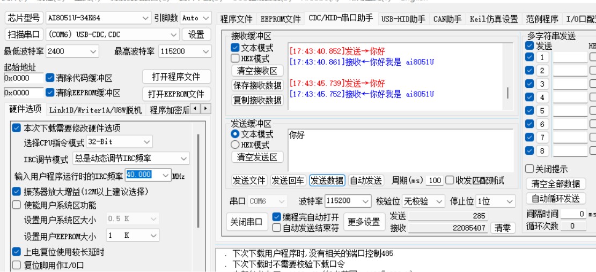Open the 最低波特率 2400 dropdown
Image resolution: width=596 pixels, height=272 pixels.
(x=72, y=51)
